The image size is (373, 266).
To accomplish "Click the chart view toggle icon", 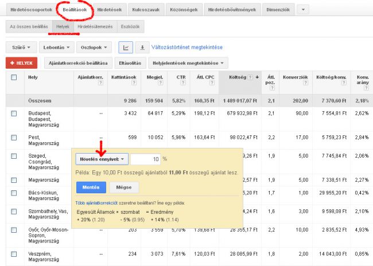I will [126, 48].
